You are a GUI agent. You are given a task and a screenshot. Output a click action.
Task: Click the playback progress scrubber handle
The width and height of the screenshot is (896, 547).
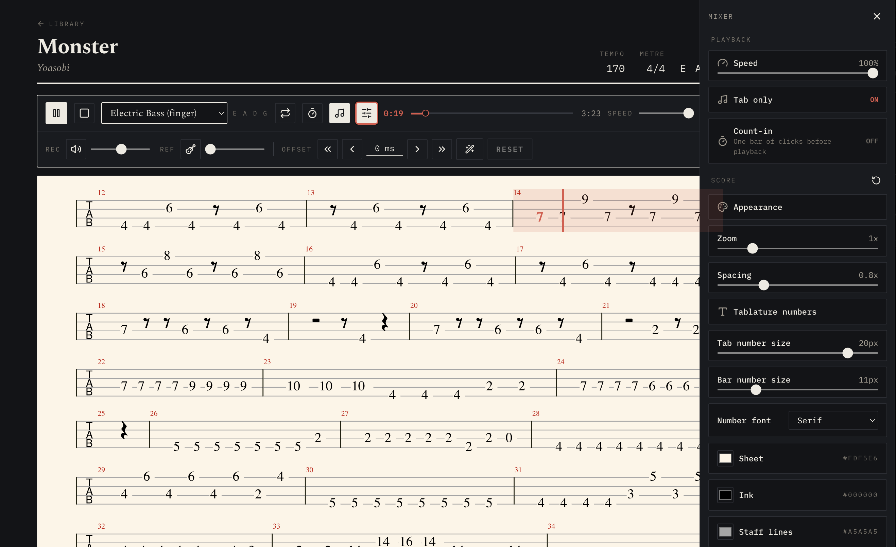[x=426, y=113]
